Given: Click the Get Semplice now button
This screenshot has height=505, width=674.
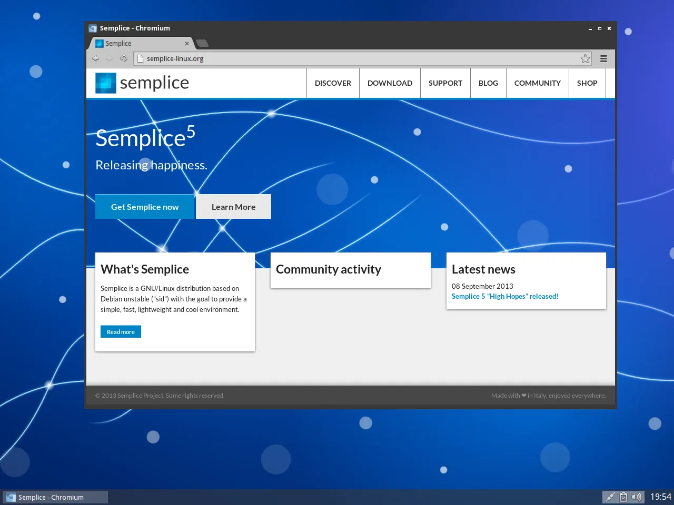Looking at the screenshot, I should [x=145, y=206].
